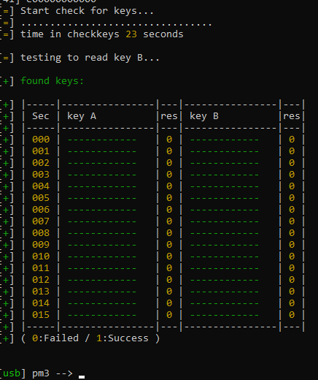Click the 'pm3 -->' prompt text
Screen dimensions: 318x380
point(53,373)
